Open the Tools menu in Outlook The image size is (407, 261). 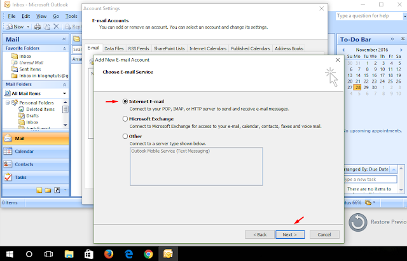[x=71, y=16]
